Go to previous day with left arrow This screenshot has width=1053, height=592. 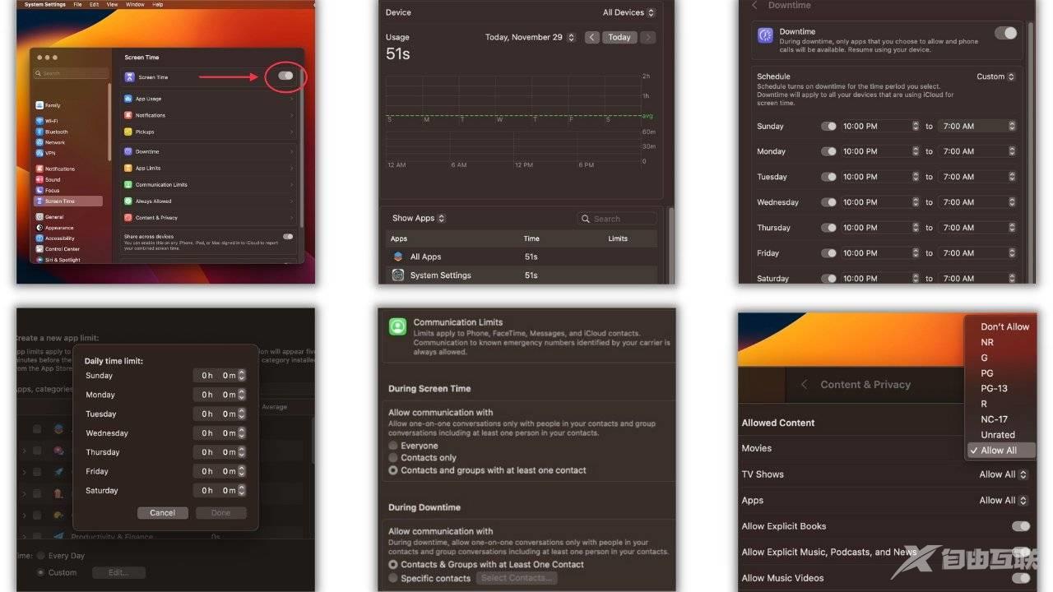[592, 37]
